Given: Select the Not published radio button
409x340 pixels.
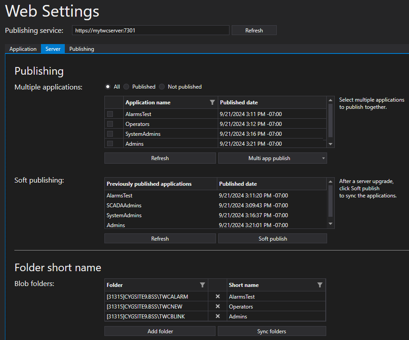Looking at the screenshot, I should tap(162, 87).
